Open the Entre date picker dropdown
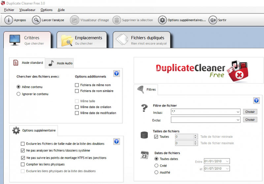This screenshot has height=184, width=264. pos(227,161)
